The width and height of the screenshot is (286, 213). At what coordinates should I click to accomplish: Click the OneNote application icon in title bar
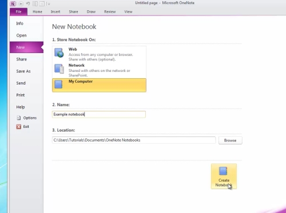pos(13,3)
